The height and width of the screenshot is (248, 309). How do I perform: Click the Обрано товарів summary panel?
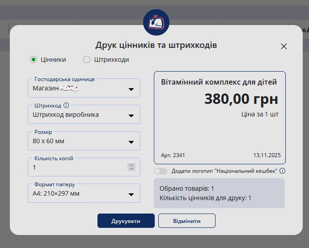(219, 193)
